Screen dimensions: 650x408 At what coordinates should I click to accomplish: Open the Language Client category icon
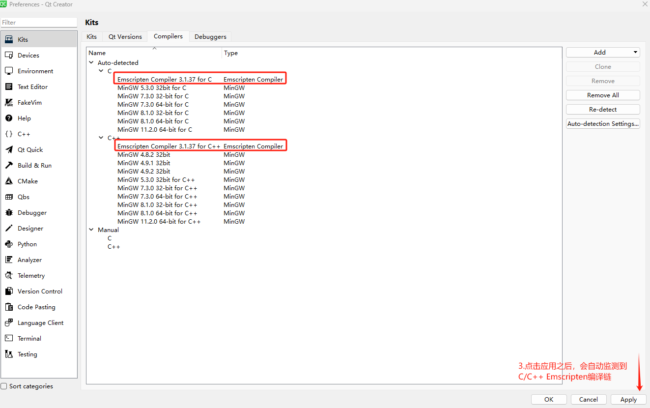[9, 322]
